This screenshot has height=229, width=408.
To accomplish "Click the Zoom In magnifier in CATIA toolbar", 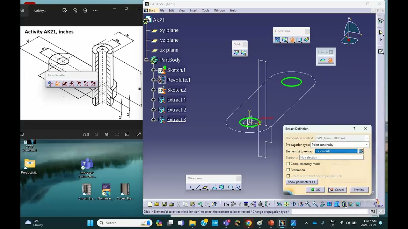I will tap(308, 204).
